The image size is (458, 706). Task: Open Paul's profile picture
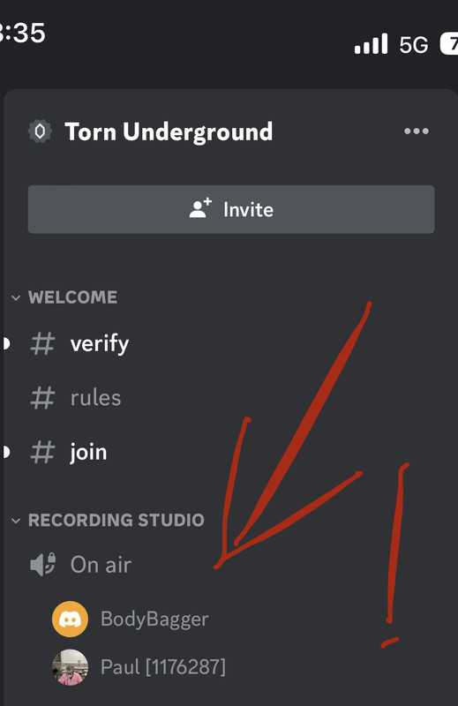click(70, 667)
